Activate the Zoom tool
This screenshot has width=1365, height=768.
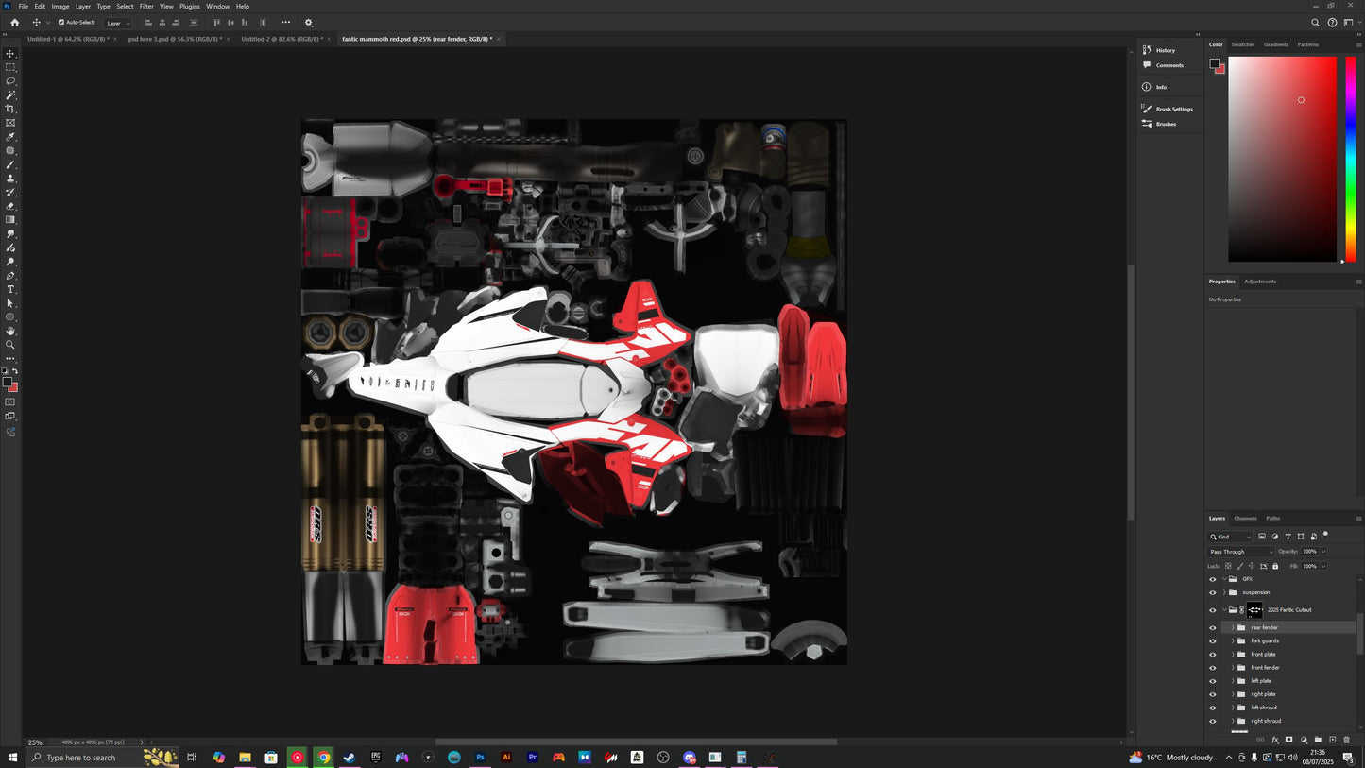pos(11,344)
